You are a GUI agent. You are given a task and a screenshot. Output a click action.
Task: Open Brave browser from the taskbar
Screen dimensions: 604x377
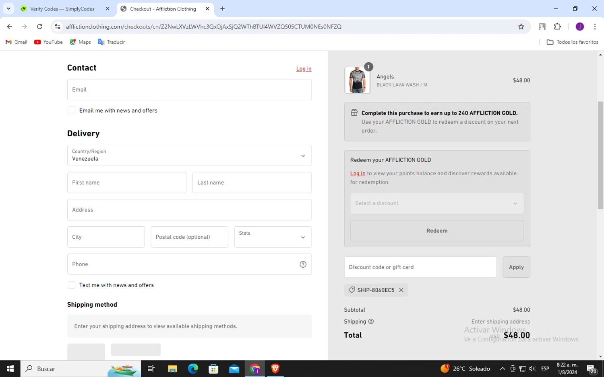[x=275, y=369]
